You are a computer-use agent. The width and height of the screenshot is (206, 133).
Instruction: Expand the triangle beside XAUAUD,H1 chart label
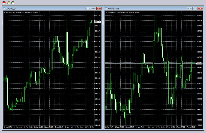click(106, 13)
